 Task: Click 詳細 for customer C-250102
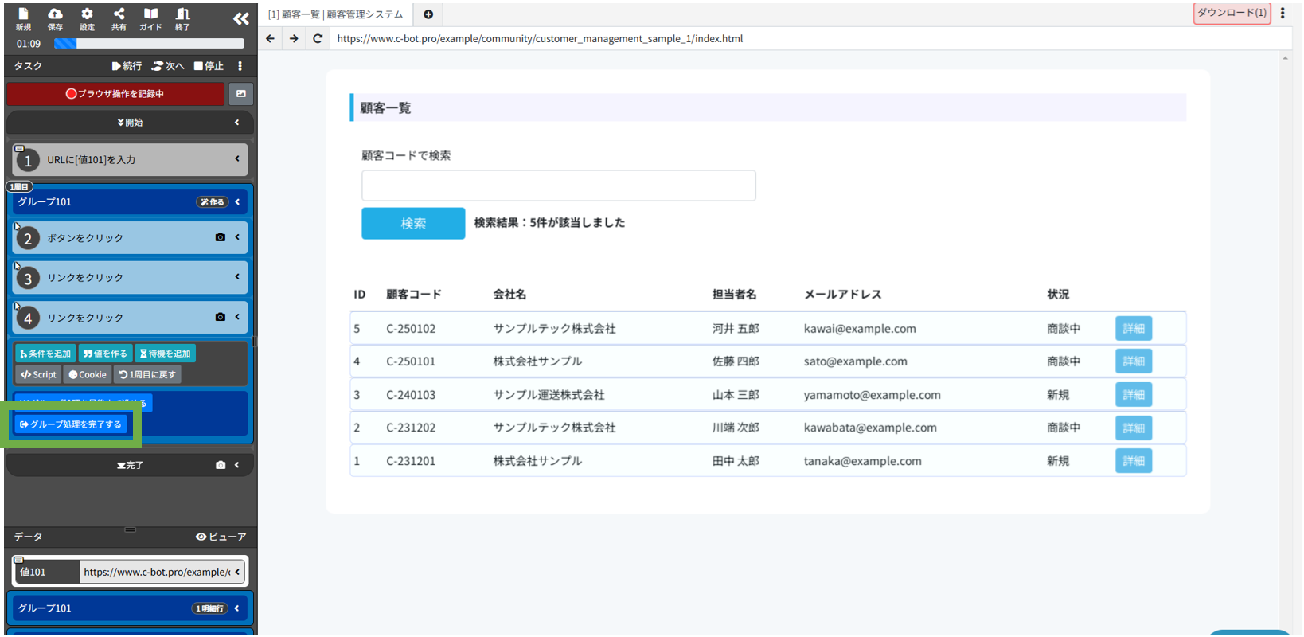pos(1134,329)
